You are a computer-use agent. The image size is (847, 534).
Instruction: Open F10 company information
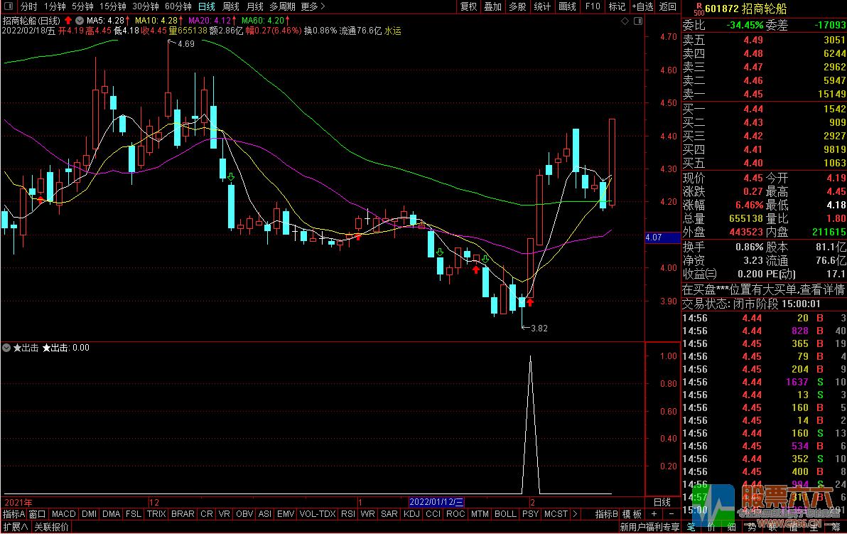click(x=593, y=6)
